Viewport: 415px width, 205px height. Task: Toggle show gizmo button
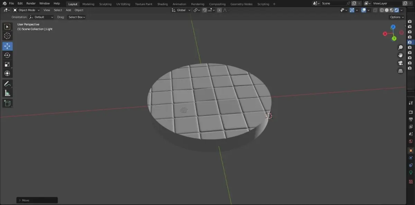(352, 10)
